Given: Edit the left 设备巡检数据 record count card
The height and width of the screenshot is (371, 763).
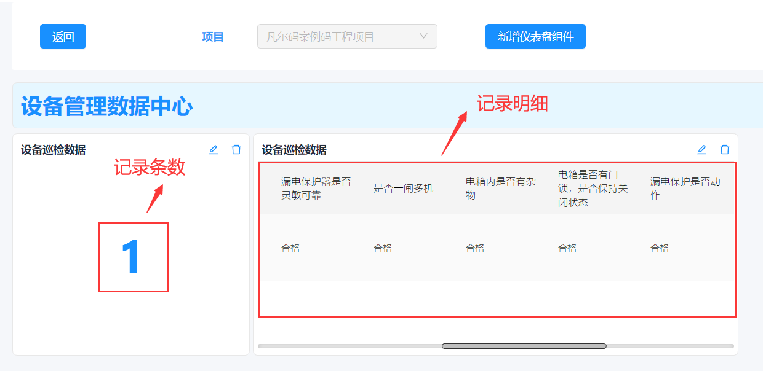Looking at the screenshot, I should click(214, 150).
